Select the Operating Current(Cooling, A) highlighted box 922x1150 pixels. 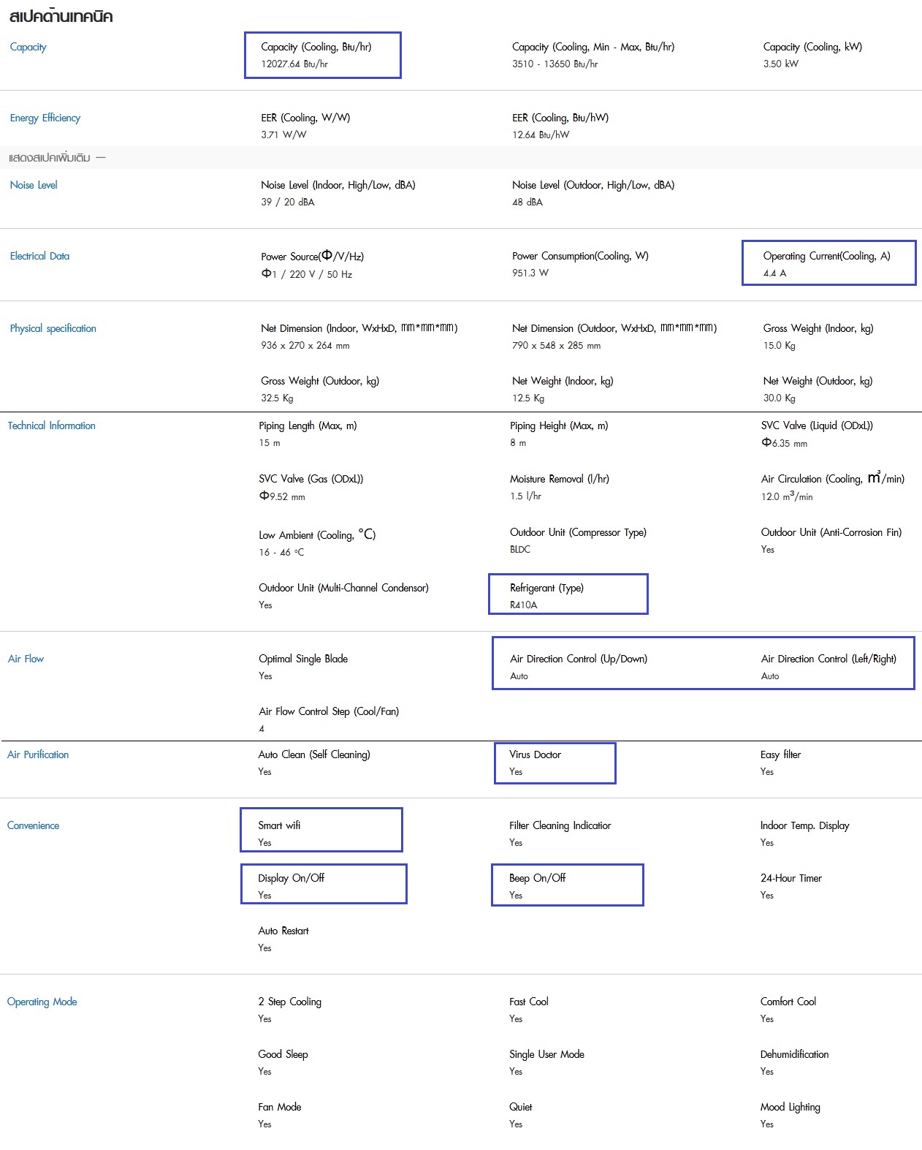tap(828, 262)
